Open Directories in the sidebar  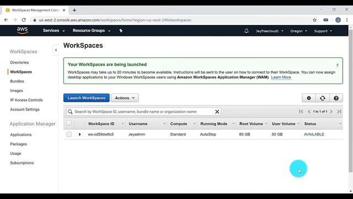tap(19, 62)
